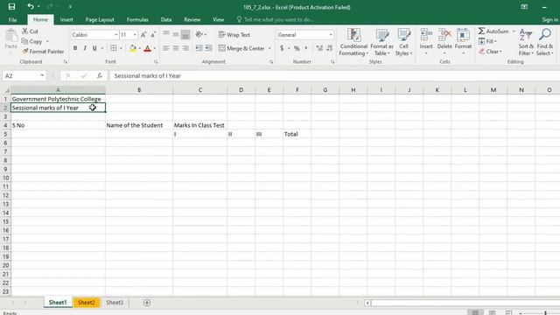Viewport: 560px width, 315px height.
Task: Increase font size with large A icon
Action: click(x=143, y=35)
